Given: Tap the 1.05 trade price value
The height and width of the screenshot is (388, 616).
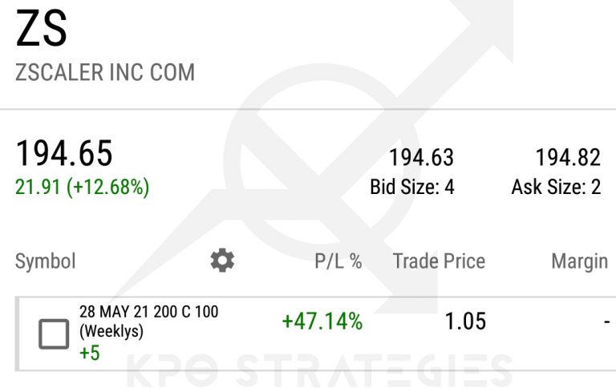Looking at the screenshot, I should pos(465,321).
